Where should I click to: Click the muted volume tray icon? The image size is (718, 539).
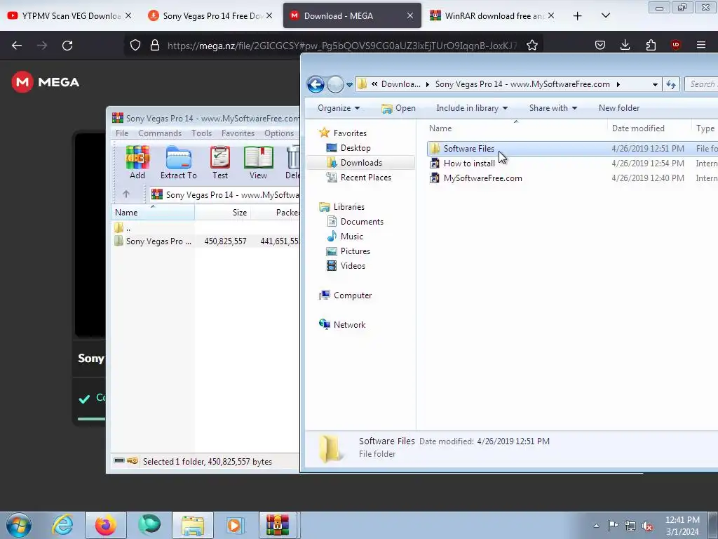(x=647, y=526)
